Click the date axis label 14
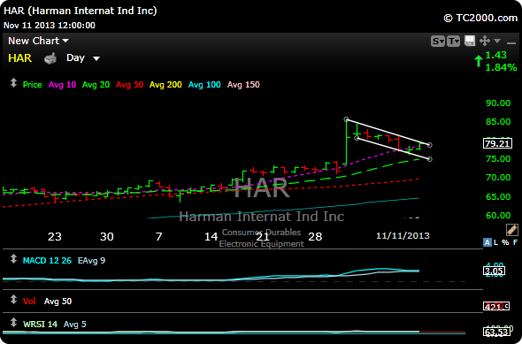This screenshot has height=344, width=522. (211, 236)
